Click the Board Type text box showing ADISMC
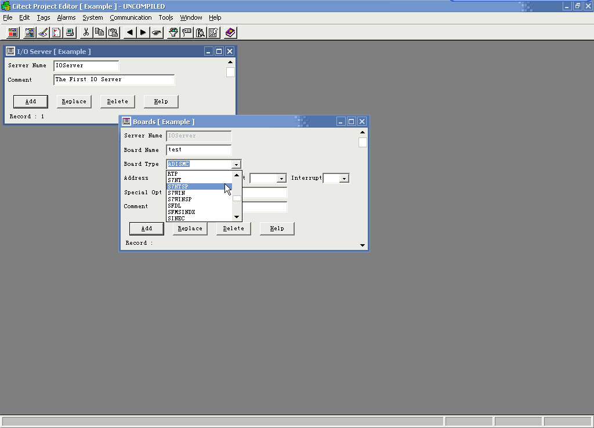 pos(200,164)
